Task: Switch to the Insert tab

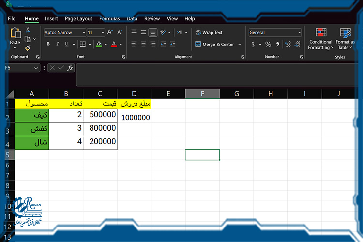Action: (51, 19)
